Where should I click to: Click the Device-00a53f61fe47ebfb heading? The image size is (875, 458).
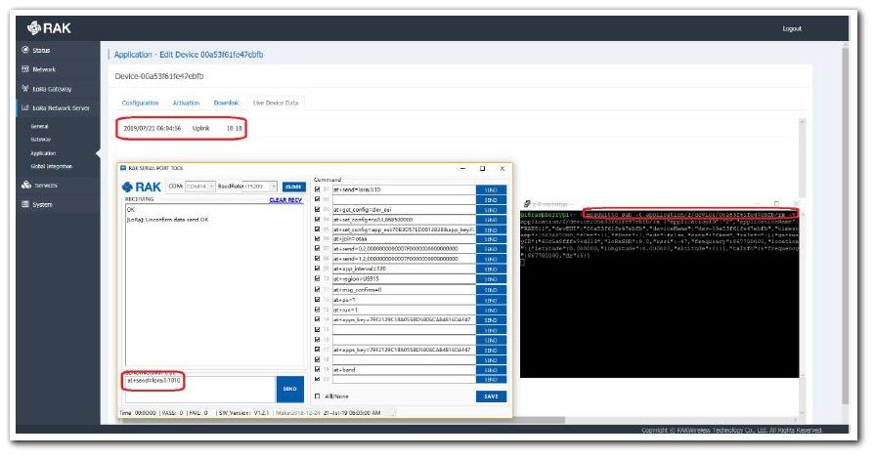[x=159, y=76]
